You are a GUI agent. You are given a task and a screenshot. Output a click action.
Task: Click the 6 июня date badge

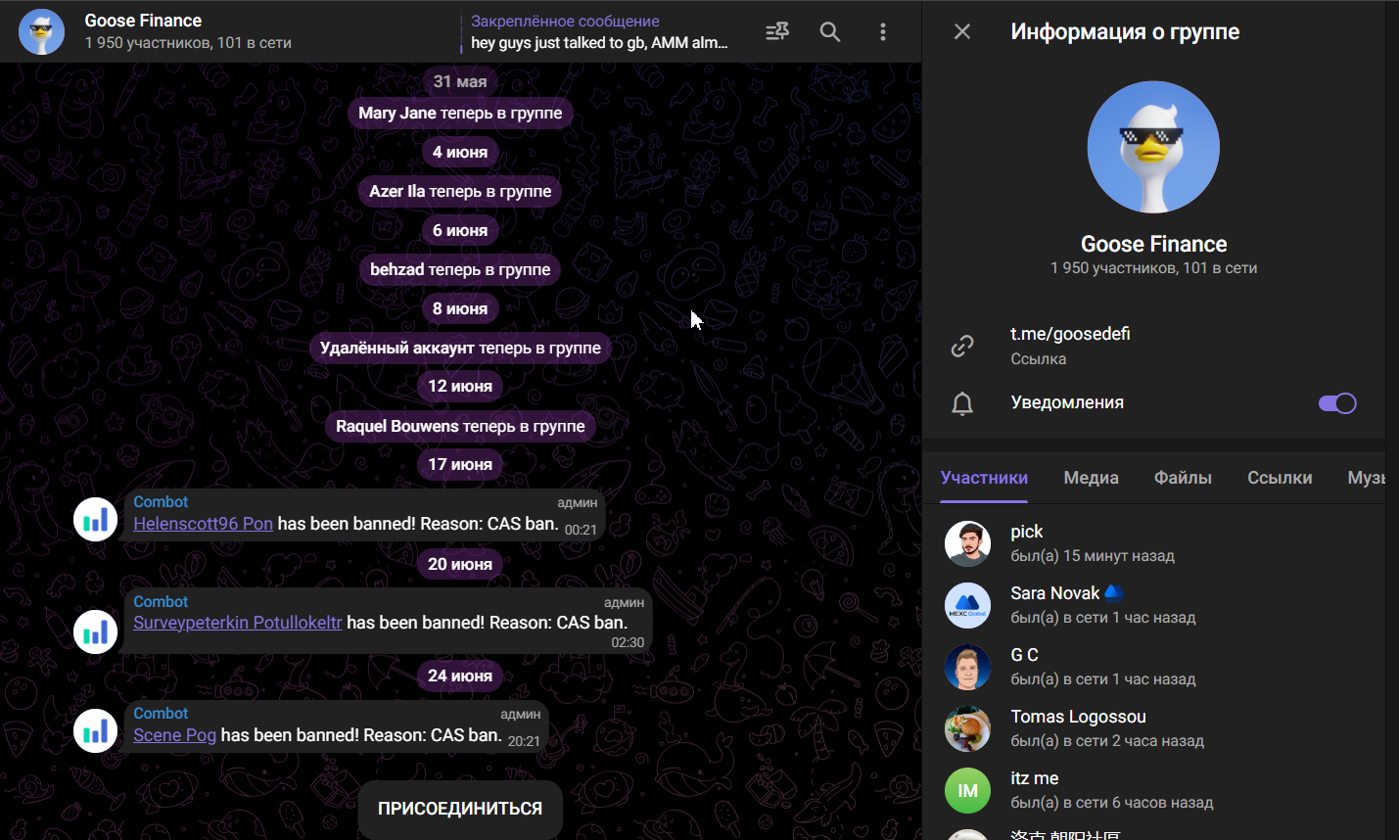[x=460, y=230]
